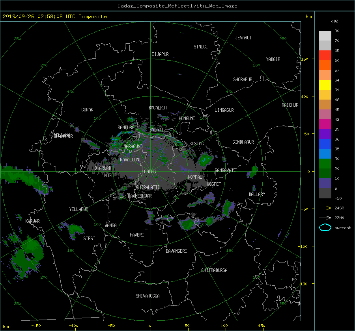The width and height of the screenshot is (355, 331).
Task: Click the cyan current ellipse legend icon
Action: coord(325,227)
